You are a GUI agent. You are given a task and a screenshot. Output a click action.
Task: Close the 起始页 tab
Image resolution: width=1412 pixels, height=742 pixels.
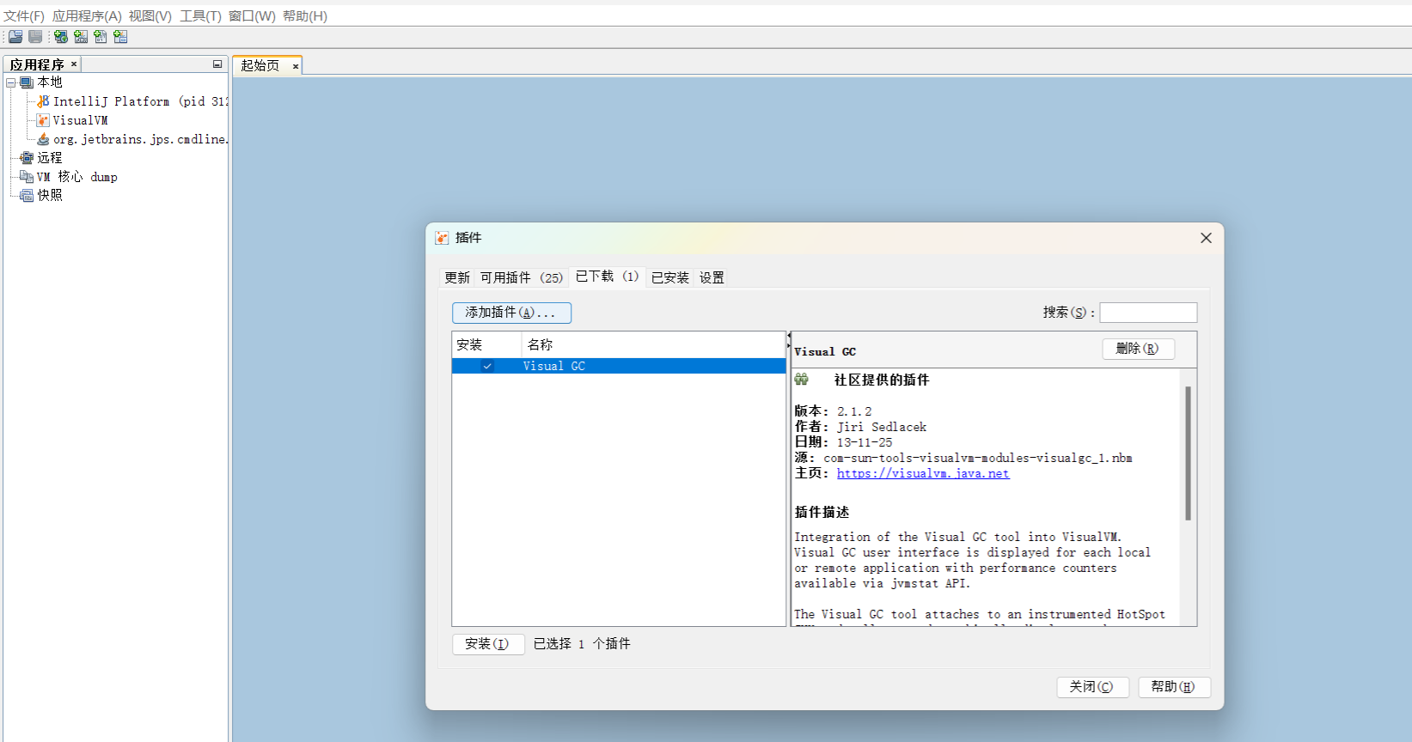[296, 66]
